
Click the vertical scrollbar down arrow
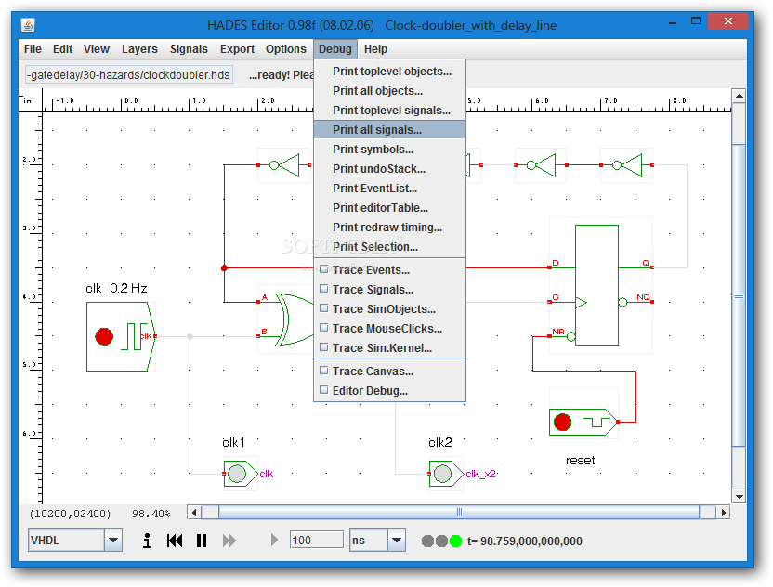739,497
